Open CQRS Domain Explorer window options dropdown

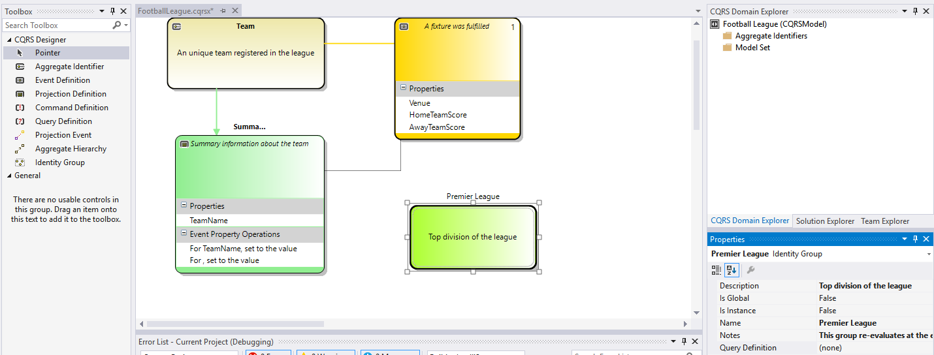pos(905,11)
